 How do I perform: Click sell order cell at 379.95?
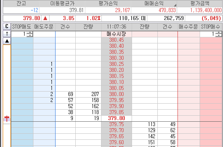44,100
